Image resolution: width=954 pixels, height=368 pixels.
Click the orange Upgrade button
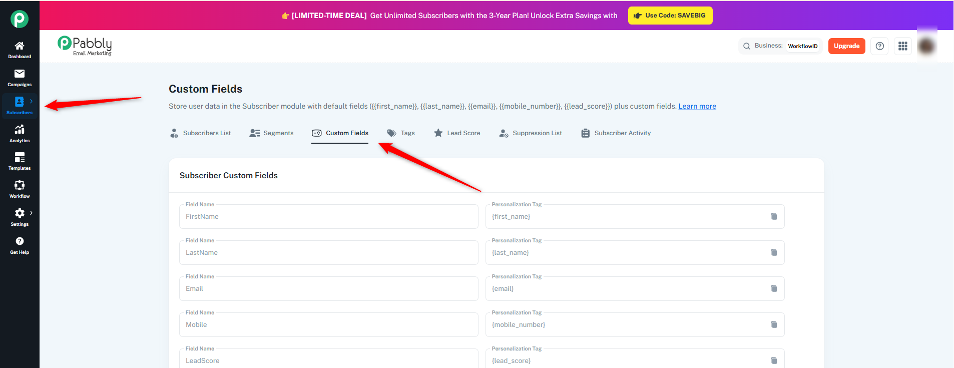(x=847, y=46)
